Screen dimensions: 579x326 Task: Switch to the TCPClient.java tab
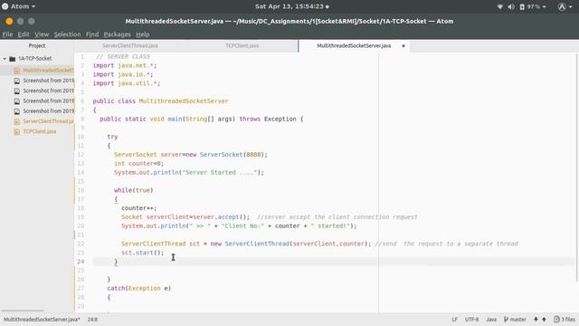242,46
